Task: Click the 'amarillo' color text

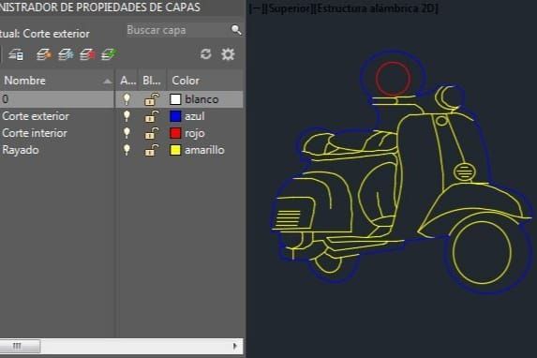Action: pyautogui.click(x=204, y=150)
